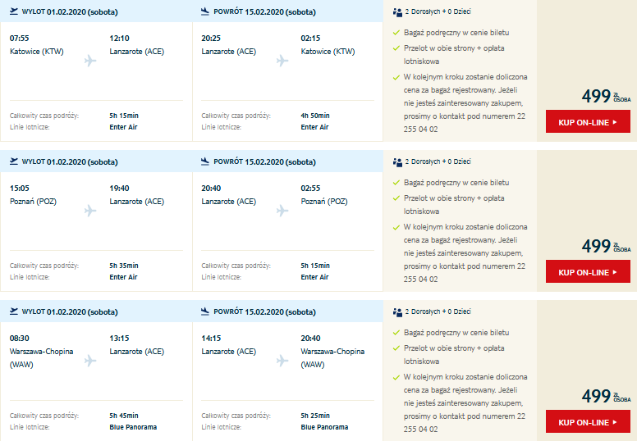637x441 pixels.
Task: Click plane icon between Poznań and Lanzarote outbound
Action: tap(90, 211)
